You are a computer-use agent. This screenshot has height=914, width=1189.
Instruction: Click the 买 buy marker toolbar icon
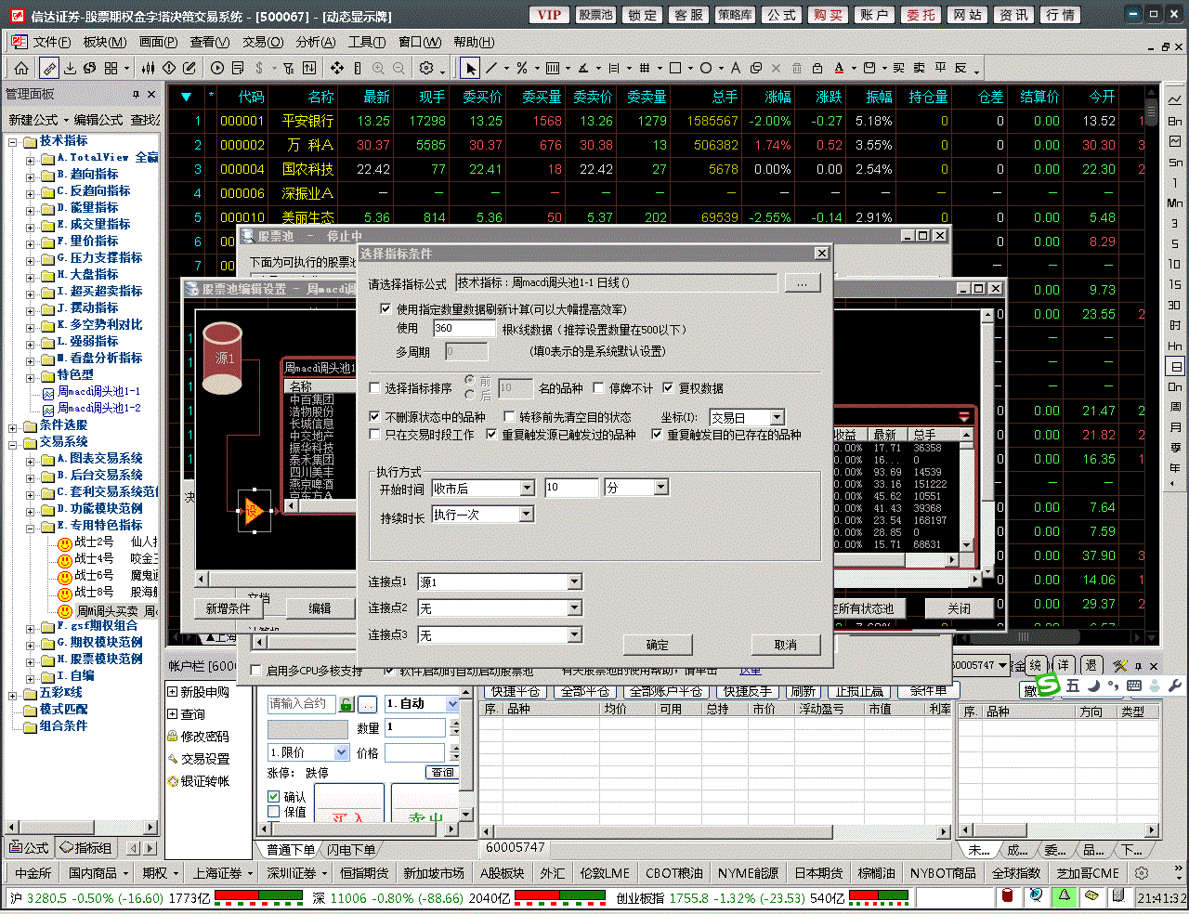tap(899, 68)
